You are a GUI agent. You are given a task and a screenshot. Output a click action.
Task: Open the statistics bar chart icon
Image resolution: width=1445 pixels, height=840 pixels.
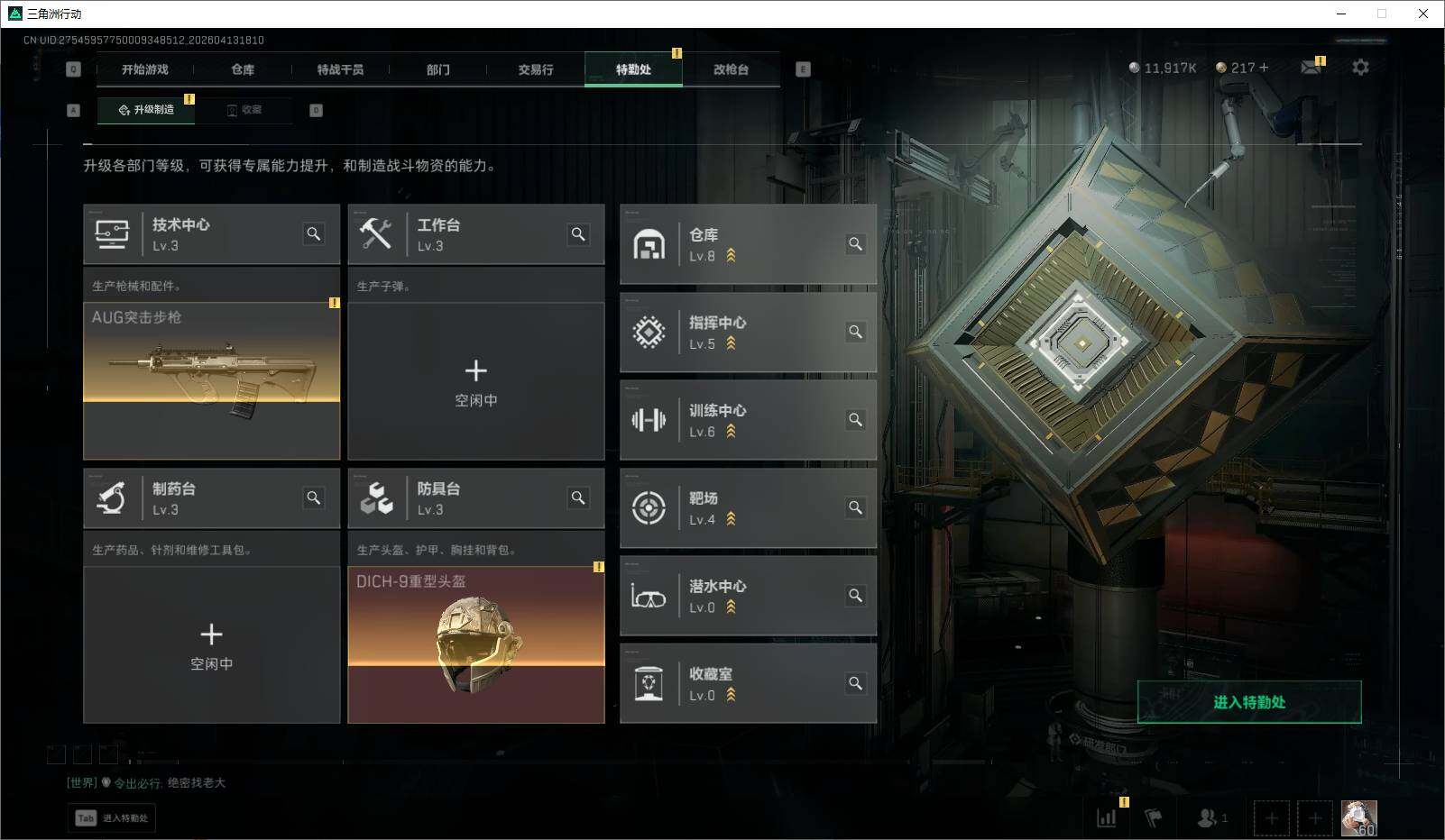click(x=1107, y=817)
